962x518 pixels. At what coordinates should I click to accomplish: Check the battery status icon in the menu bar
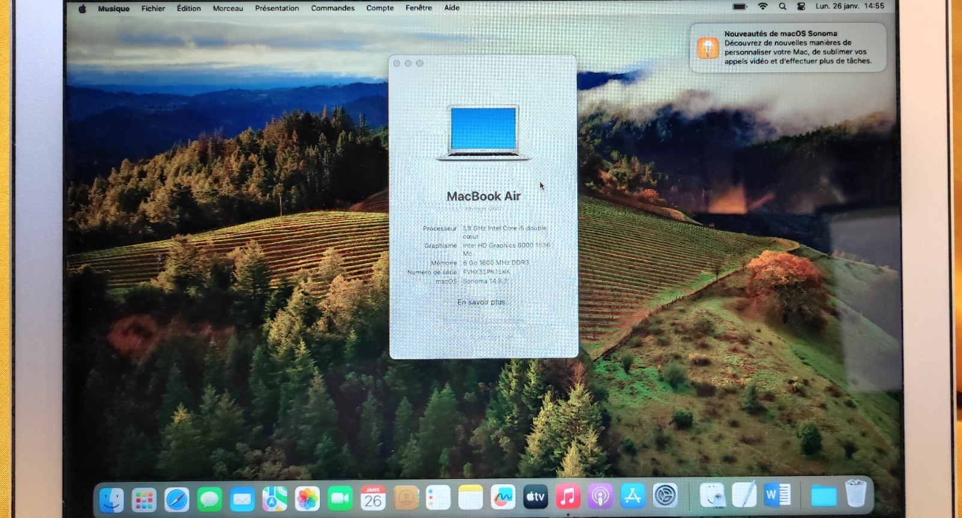pyautogui.click(x=740, y=7)
